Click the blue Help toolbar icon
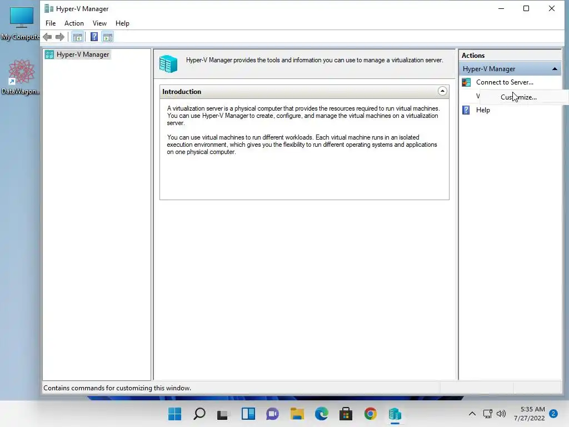The width and height of the screenshot is (569, 427). [94, 37]
